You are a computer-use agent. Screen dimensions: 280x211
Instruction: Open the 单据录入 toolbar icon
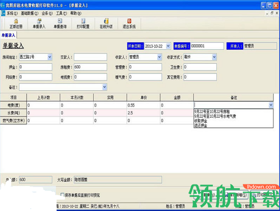coord(39,23)
